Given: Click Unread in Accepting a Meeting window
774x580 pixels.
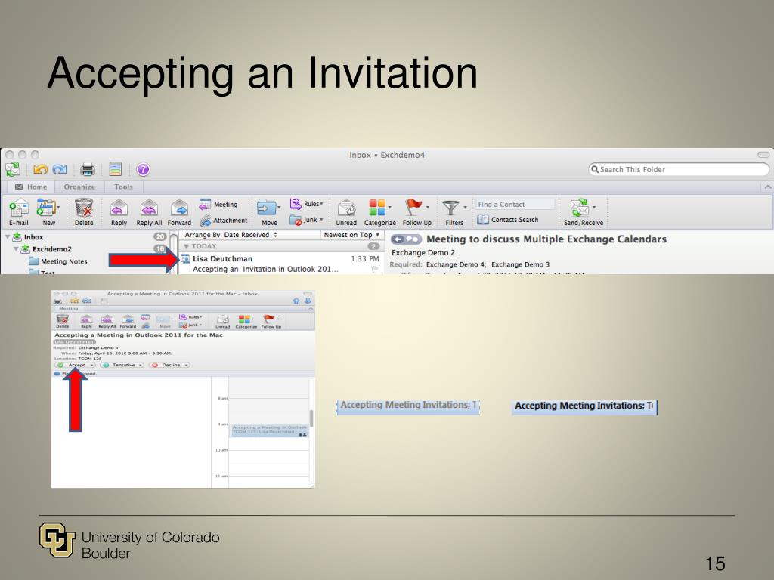Looking at the screenshot, I should 223,322.
